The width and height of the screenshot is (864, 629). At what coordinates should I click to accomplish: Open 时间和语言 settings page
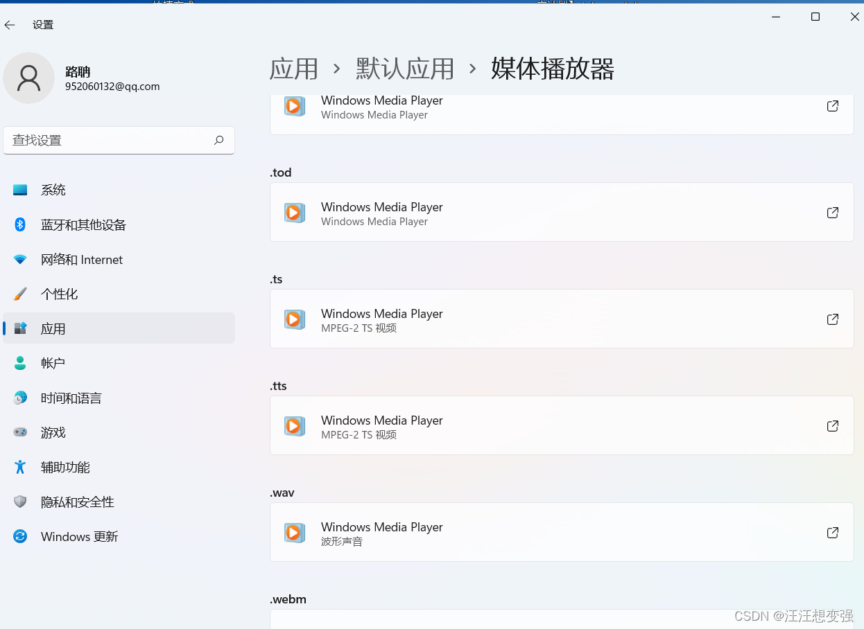point(119,398)
